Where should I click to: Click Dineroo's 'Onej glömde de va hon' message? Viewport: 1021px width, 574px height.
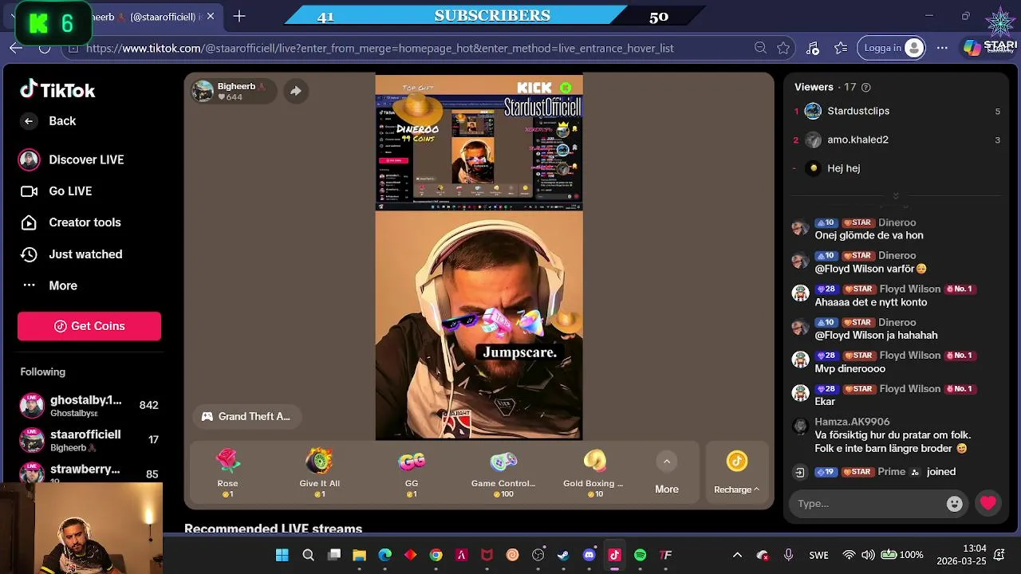tap(869, 236)
